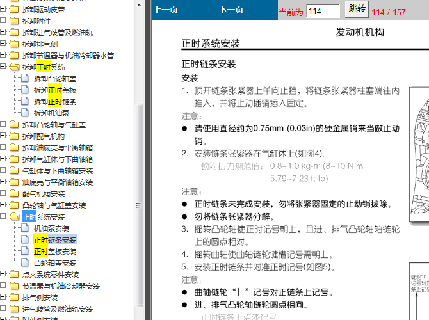Click the 跳转 jump button
This screenshot has width=429, height=320.
pyautogui.click(x=357, y=9)
